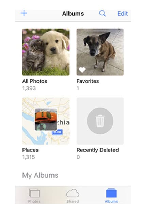
Task: Open the Places map thumbnail
Action: [x=46, y=121]
